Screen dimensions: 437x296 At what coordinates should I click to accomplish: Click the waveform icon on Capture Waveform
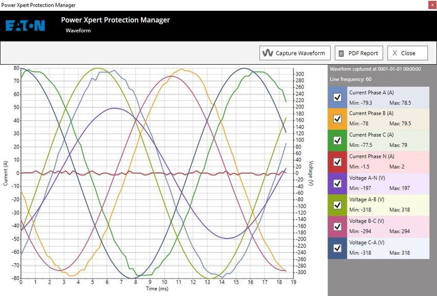pos(267,53)
